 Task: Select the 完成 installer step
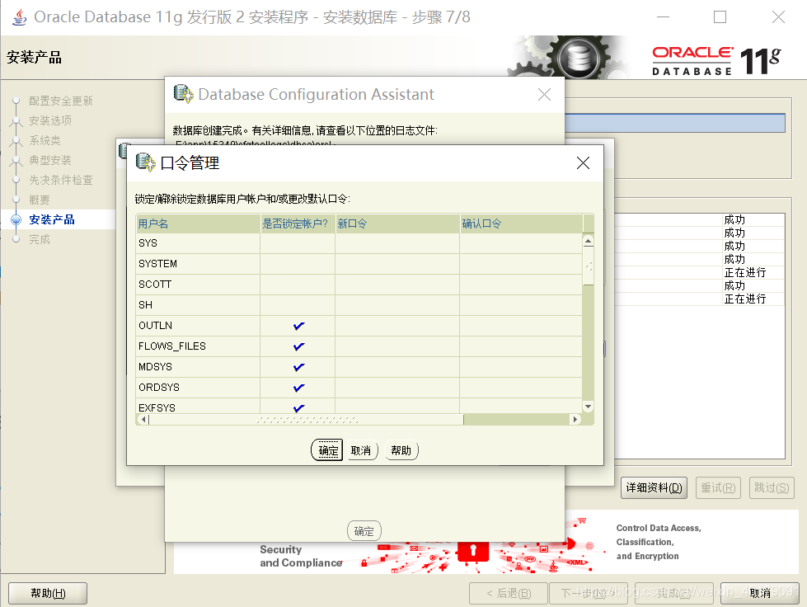pos(40,239)
